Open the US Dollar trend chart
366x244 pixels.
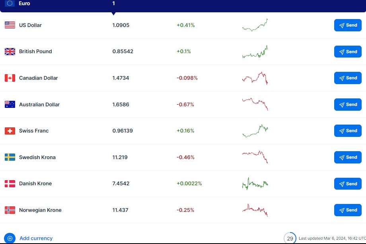(x=255, y=25)
